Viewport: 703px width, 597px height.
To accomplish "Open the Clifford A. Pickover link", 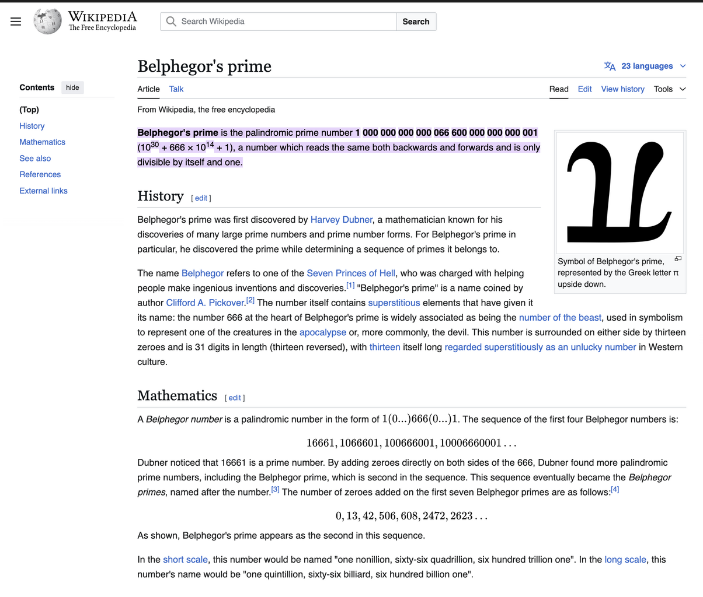I will [205, 303].
